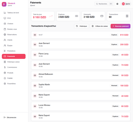This screenshot has height=122, width=133.
Task: Click the Équipe team icon
Action: click(5, 46)
